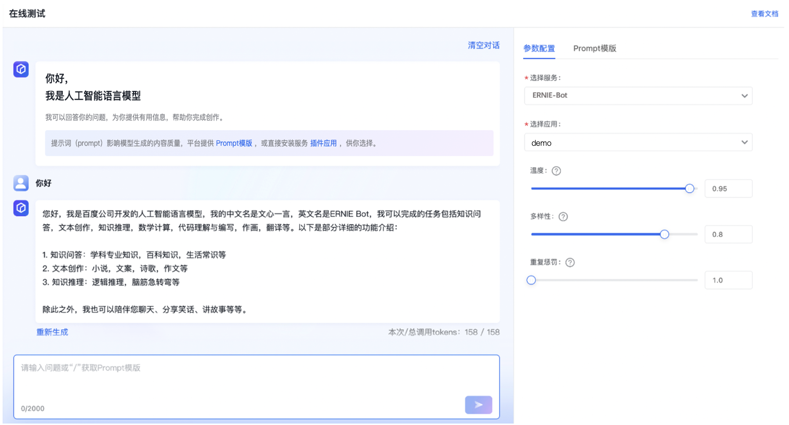Click the 多样性 value field showing 0.8
This screenshot has height=425, width=789.
[728, 234]
